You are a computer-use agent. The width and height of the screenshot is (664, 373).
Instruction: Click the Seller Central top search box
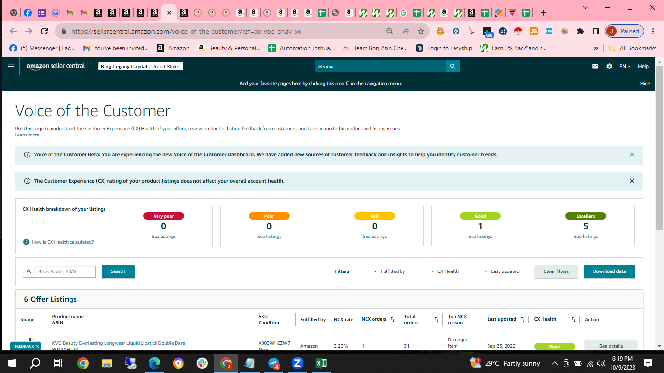pos(380,66)
